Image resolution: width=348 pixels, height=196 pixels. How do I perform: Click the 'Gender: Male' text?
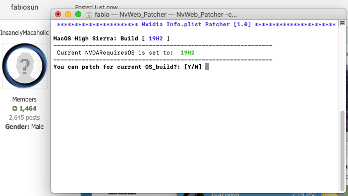click(x=24, y=127)
